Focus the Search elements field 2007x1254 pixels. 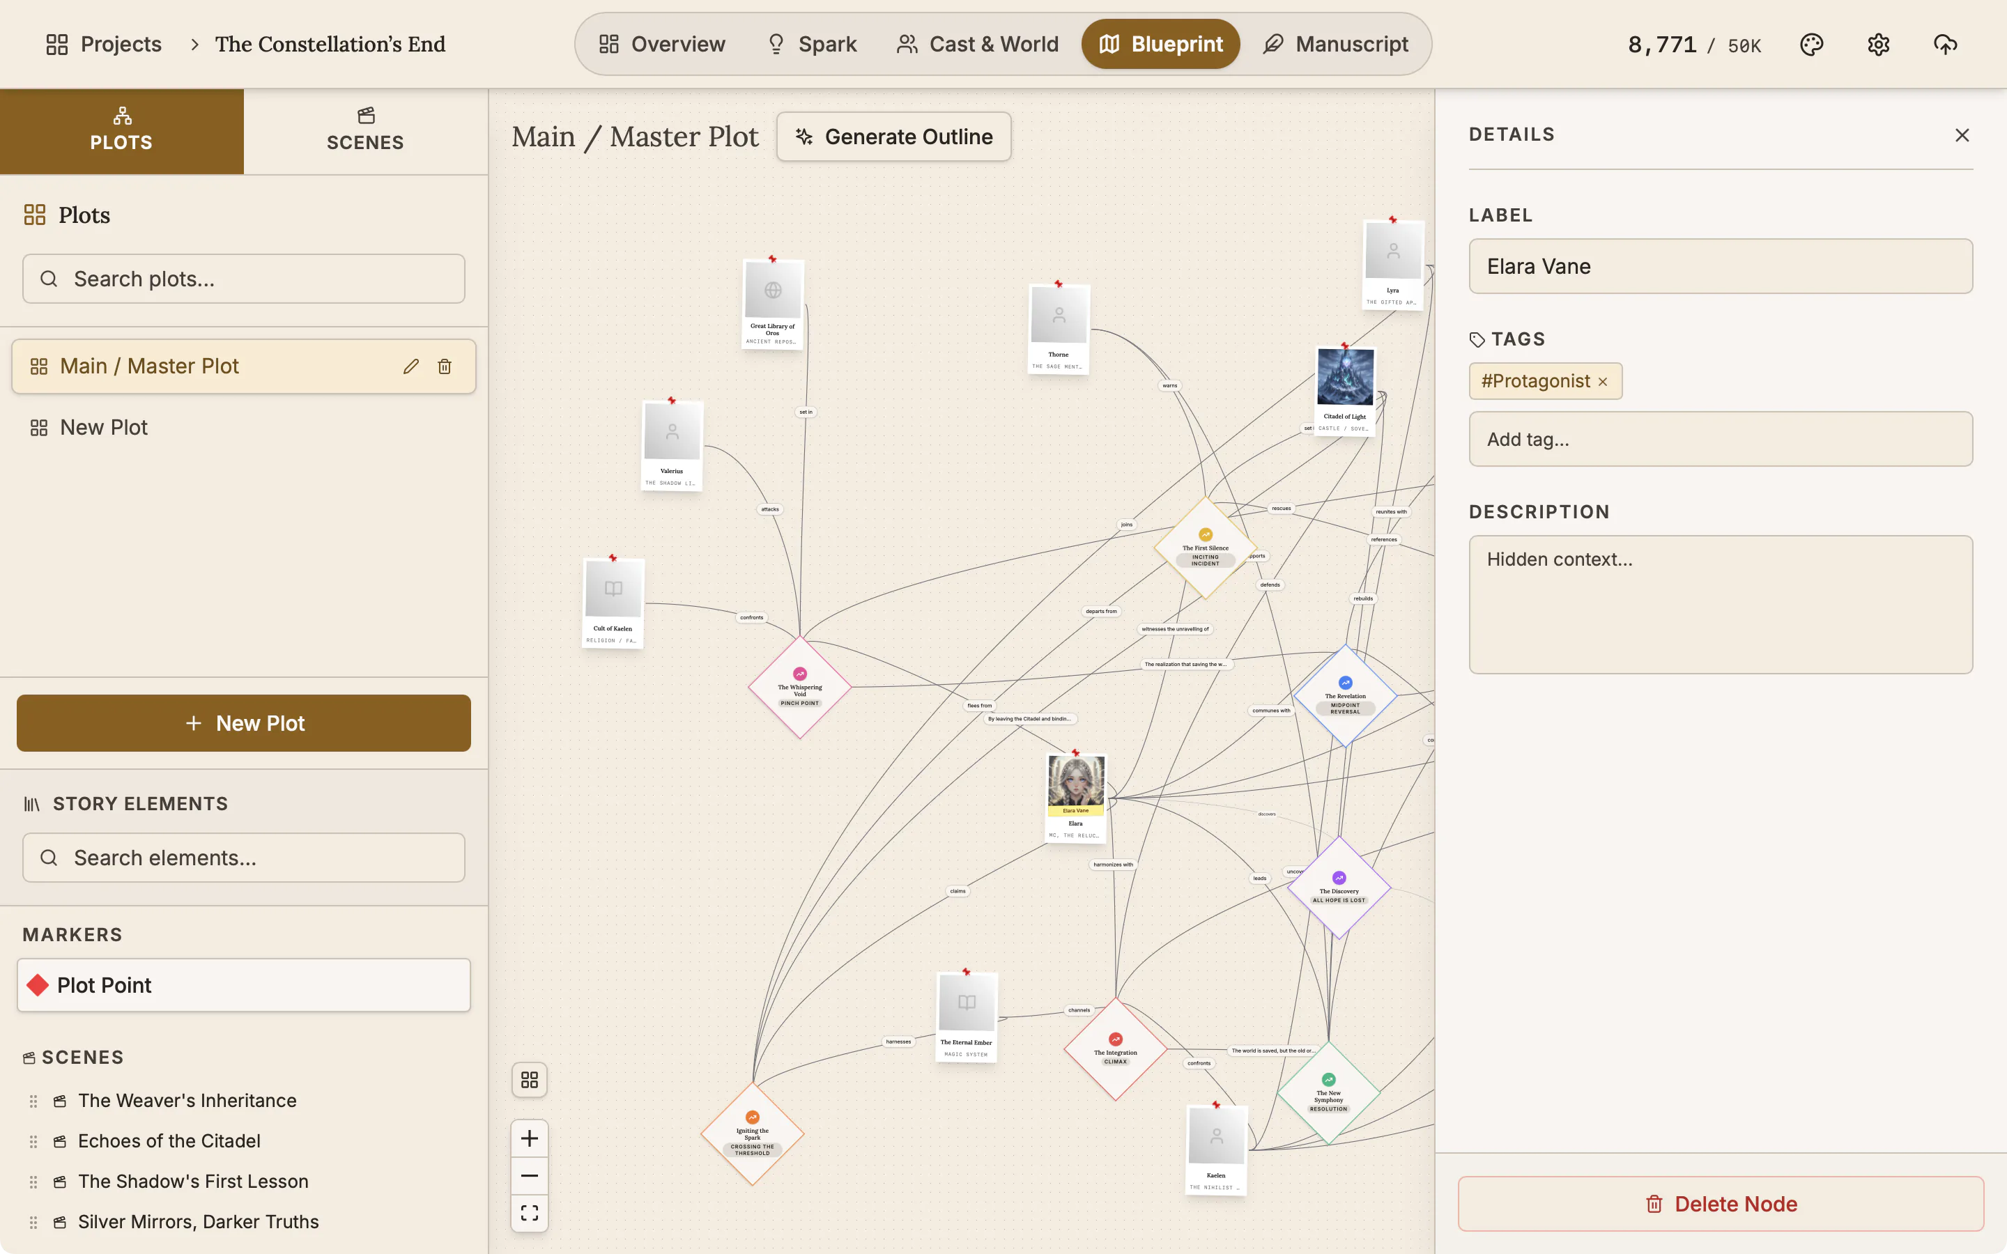244,858
